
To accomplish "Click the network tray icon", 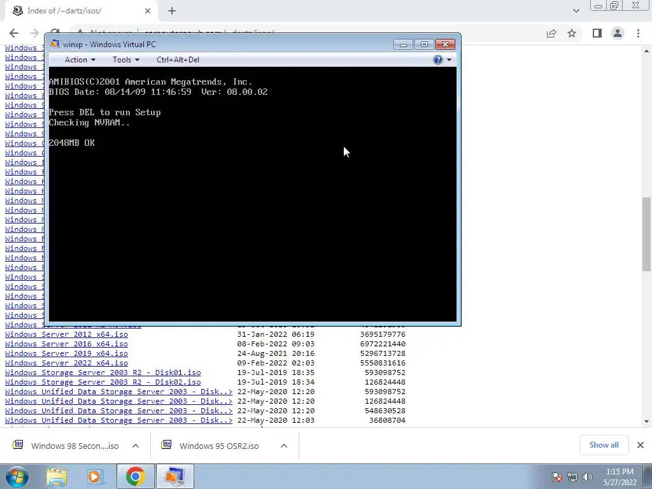I will coord(572,477).
